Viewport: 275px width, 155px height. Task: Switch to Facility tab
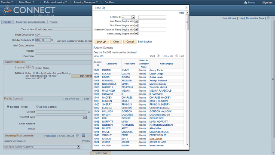pyautogui.click(x=7, y=22)
